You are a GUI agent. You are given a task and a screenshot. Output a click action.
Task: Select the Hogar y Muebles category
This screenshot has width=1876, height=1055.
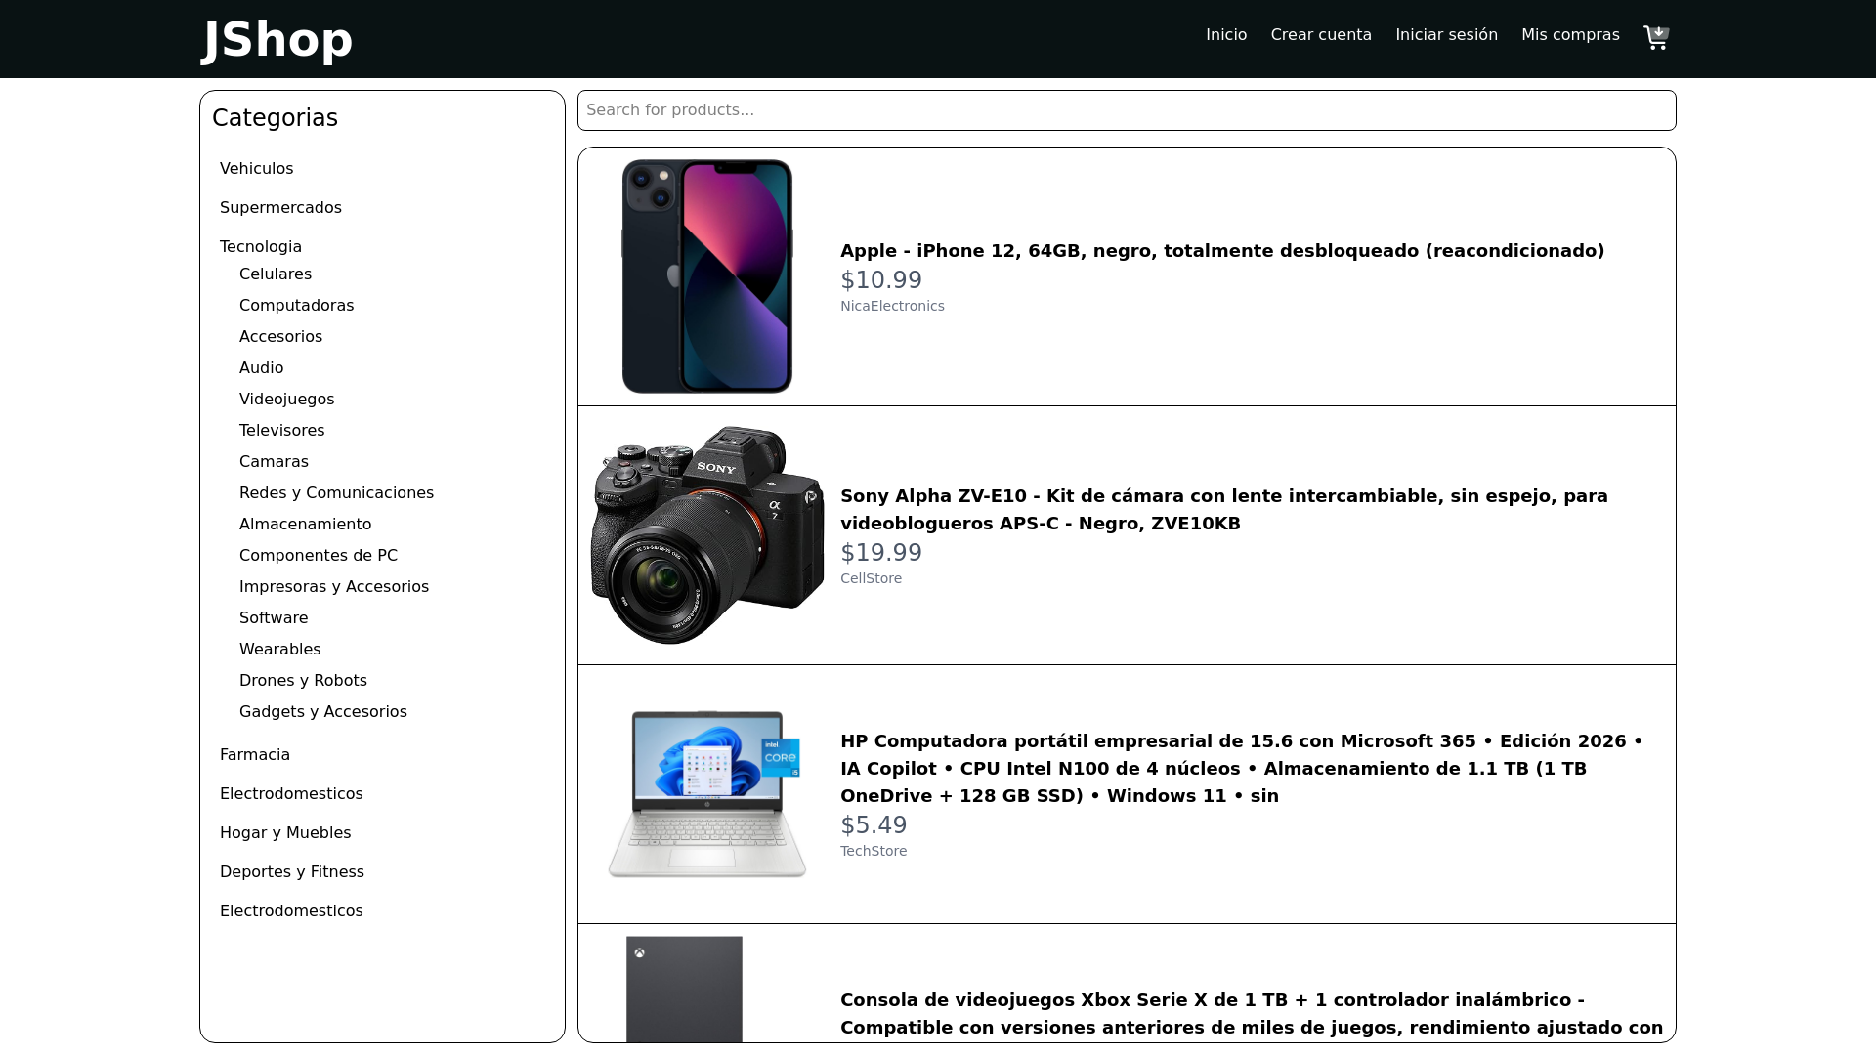(x=285, y=833)
